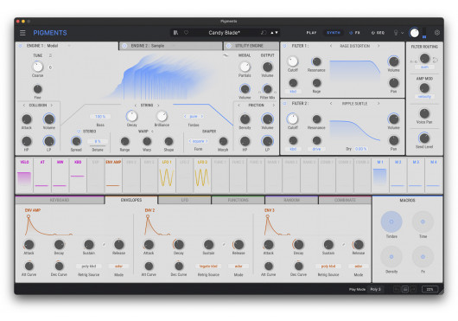Select previous preset arrow next to Candy Blade
Viewport: 458px width, 321px height.
[x=271, y=33]
